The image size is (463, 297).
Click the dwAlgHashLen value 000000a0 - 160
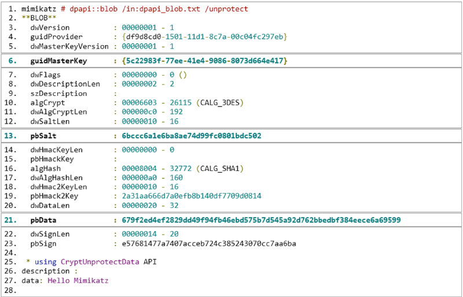coord(152,178)
